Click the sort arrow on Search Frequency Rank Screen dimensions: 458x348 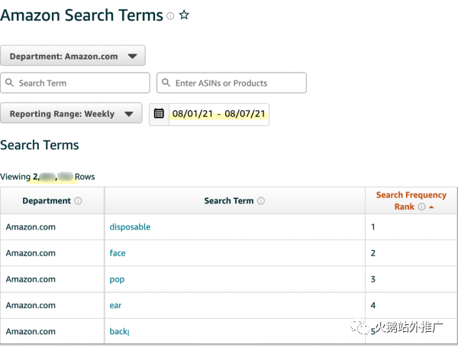click(431, 207)
